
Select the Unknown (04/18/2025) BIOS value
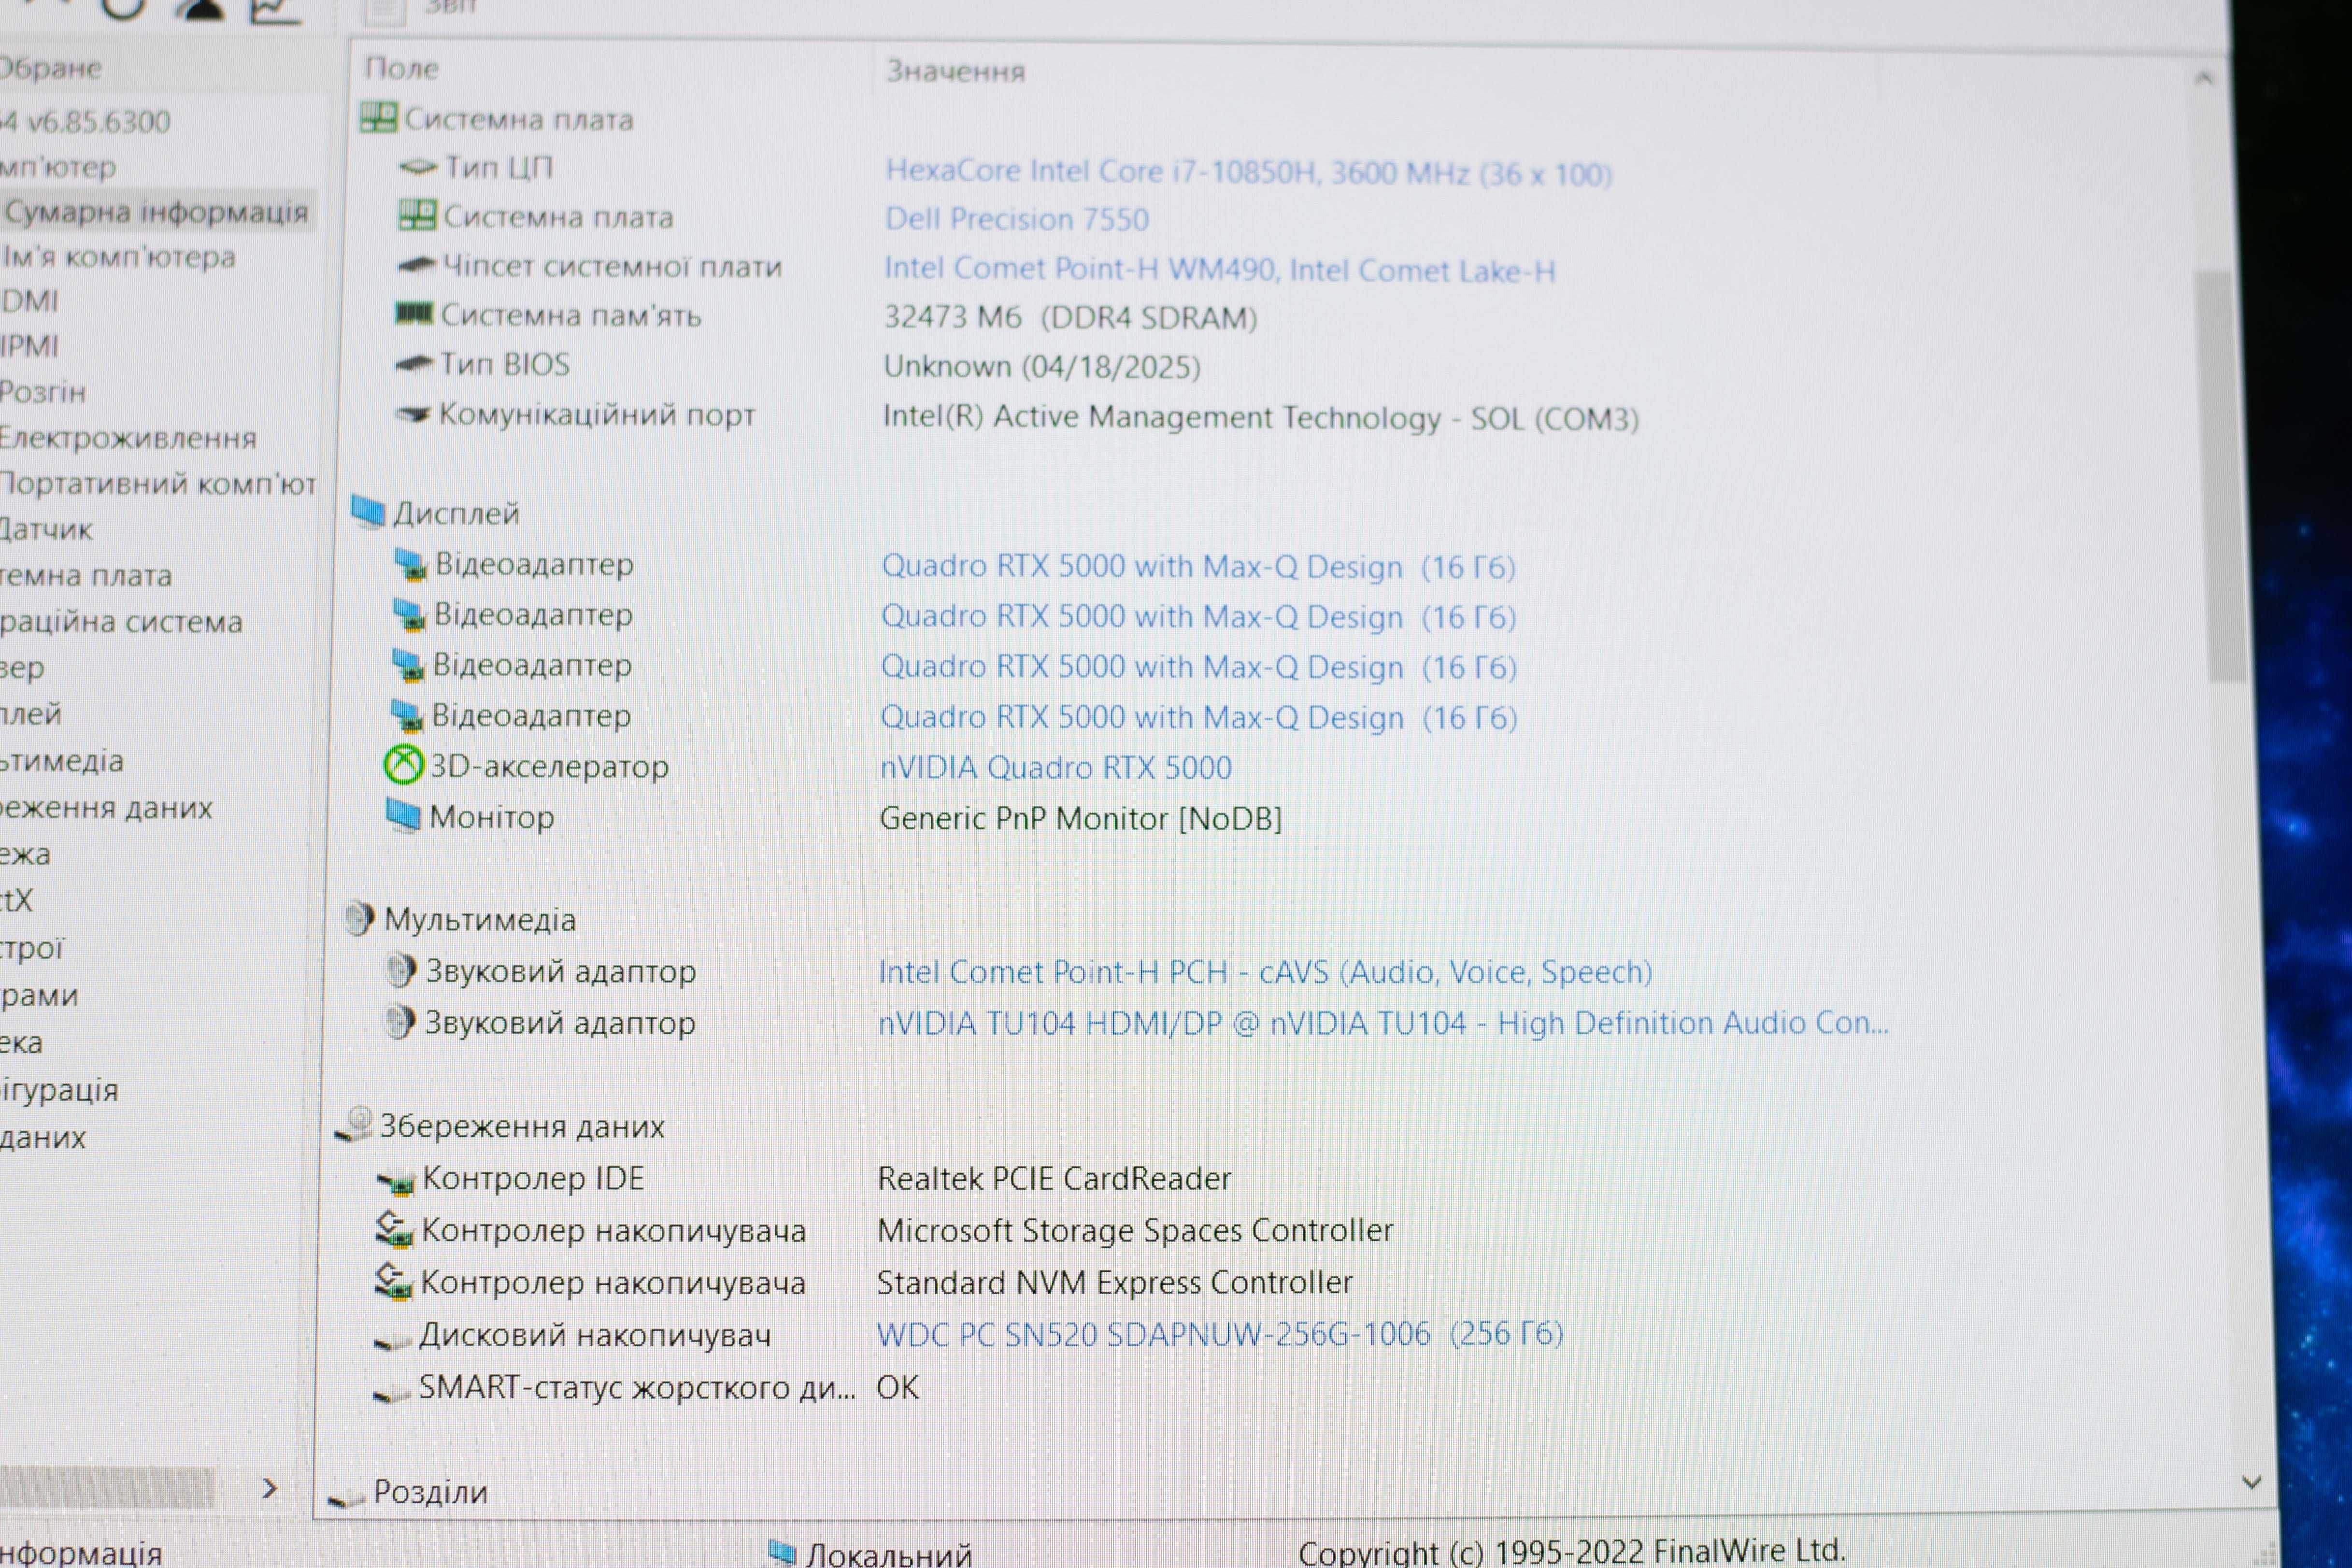pos(1041,367)
